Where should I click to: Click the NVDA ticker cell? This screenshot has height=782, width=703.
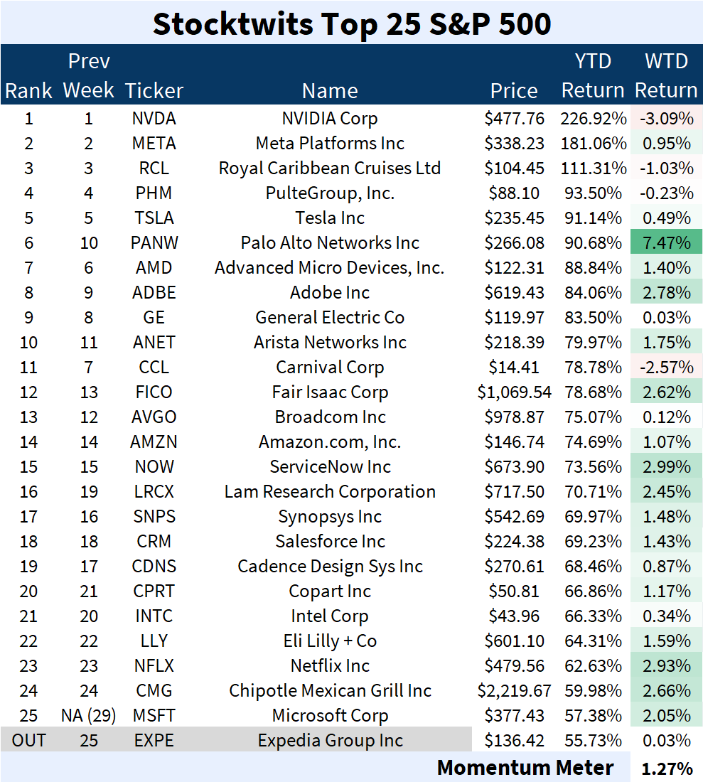tap(154, 119)
